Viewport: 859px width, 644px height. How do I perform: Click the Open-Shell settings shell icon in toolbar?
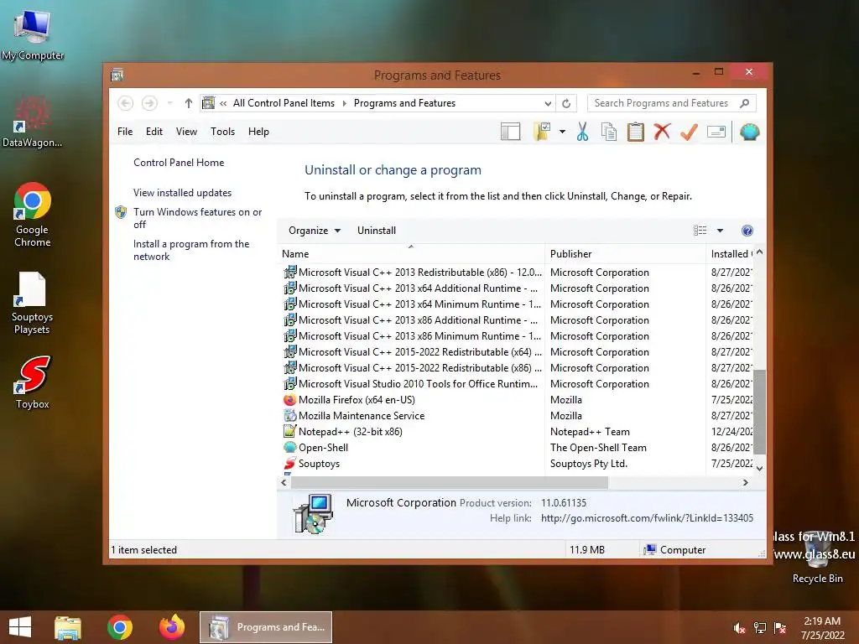pyautogui.click(x=749, y=132)
